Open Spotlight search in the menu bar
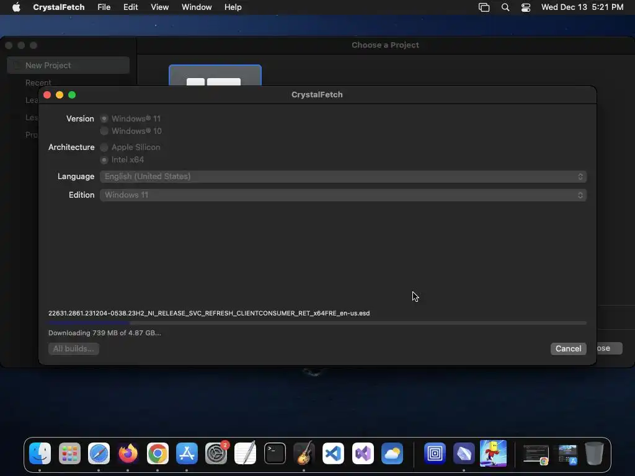Screen dimensions: 635x476 pyautogui.click(x=505, y=7)
